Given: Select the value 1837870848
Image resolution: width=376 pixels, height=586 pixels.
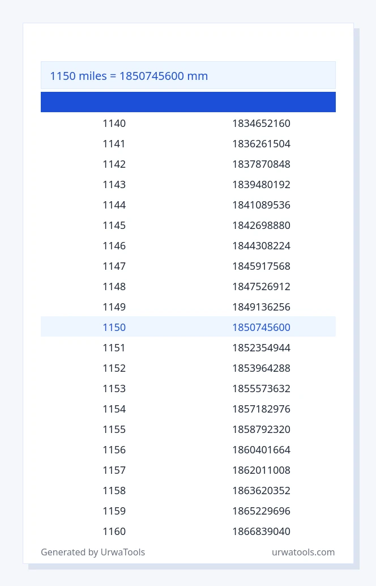Looking at the screenshot, I should [262, 164].
